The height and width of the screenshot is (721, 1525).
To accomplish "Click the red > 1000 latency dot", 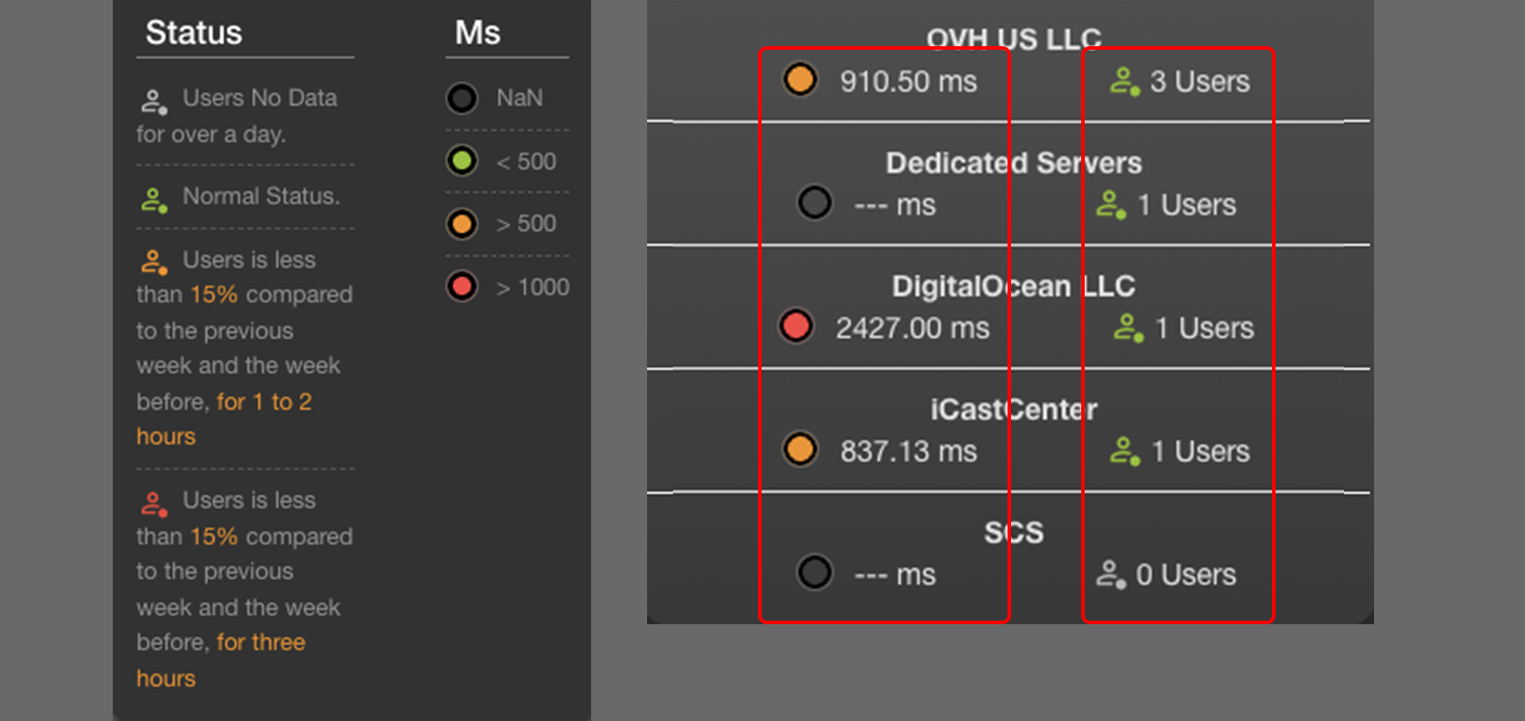I will pos(462,287).
